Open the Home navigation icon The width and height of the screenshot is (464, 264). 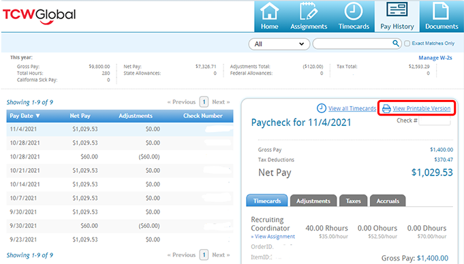coord(269,12)
